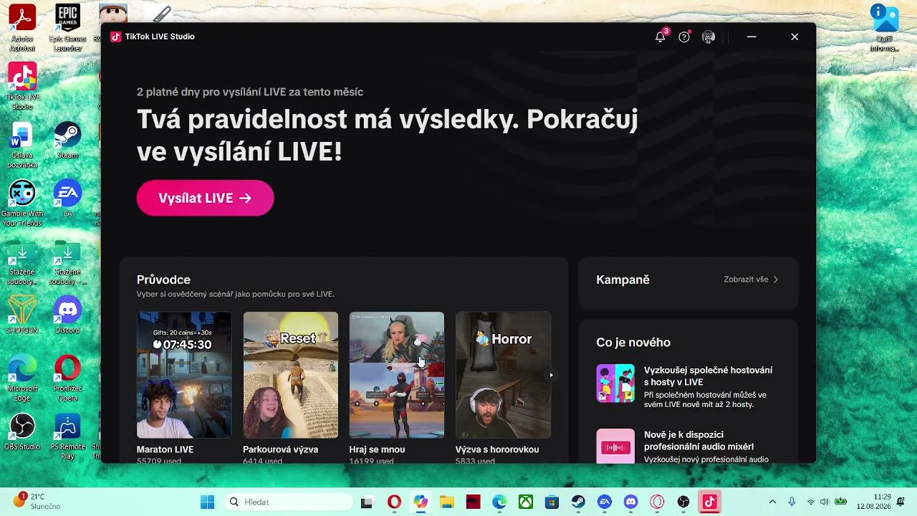Open Steam from the taskbar
This screenshot has width=917, height=516.
click(578, 502)
